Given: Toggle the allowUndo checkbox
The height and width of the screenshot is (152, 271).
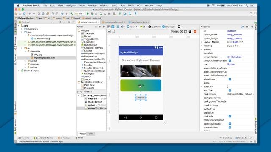Looking at the screenshot, I should coord(230,79).
